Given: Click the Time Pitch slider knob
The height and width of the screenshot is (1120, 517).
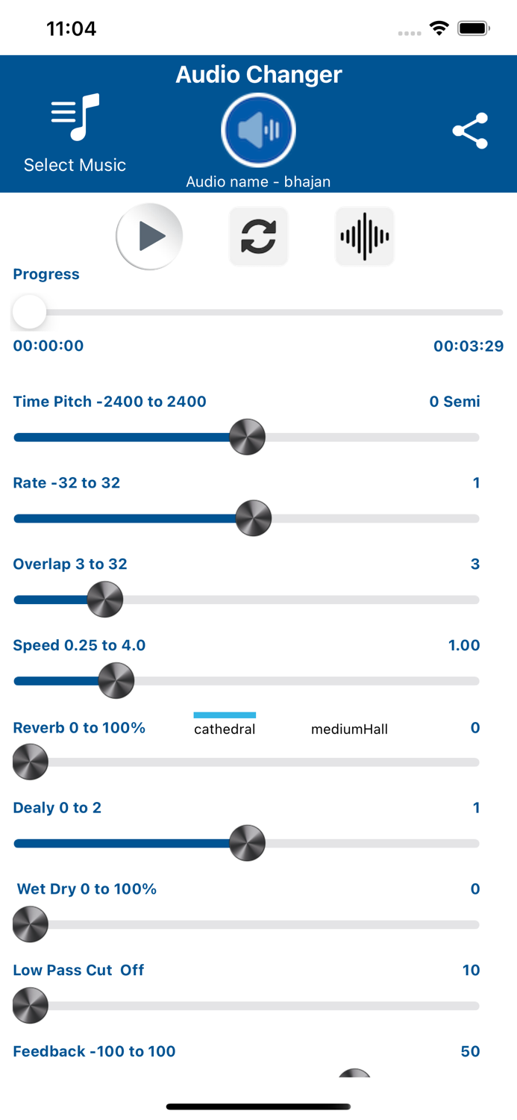Looking at the screenshot, I should pyautogui.click(x=247, y=437).
